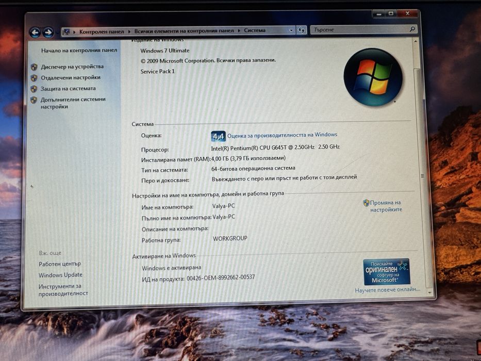This screenshot has height=361, width=481.
Task: Click 64-битова операционна система value
Action: [x=253, y=168]
